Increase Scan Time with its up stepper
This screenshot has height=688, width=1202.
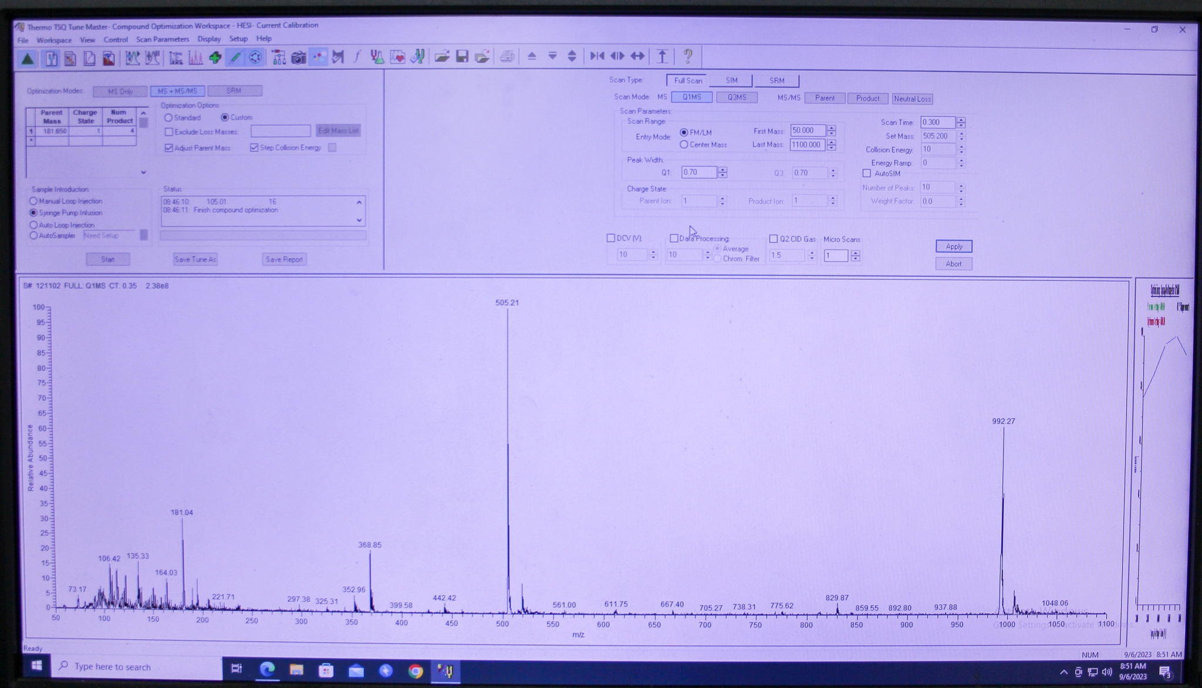[961, 120]
